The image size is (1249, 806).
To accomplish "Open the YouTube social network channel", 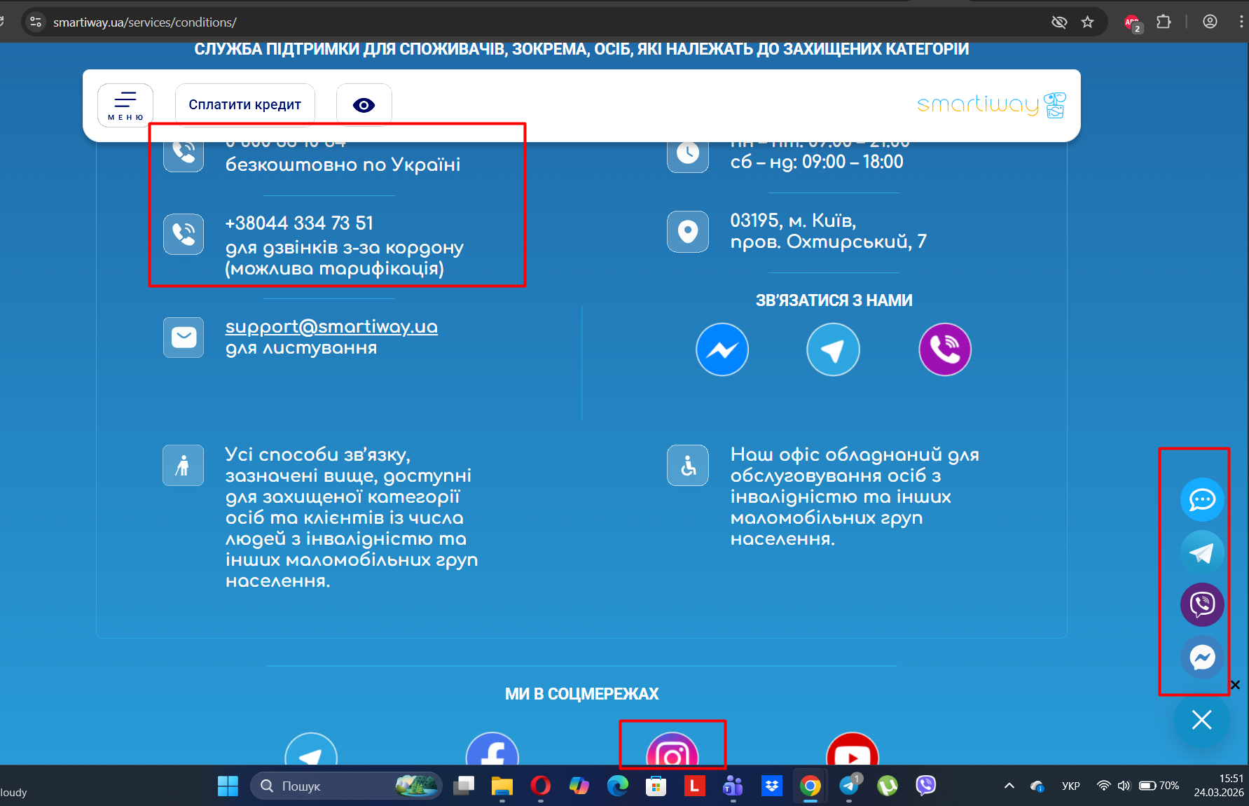I will (853, 749).
